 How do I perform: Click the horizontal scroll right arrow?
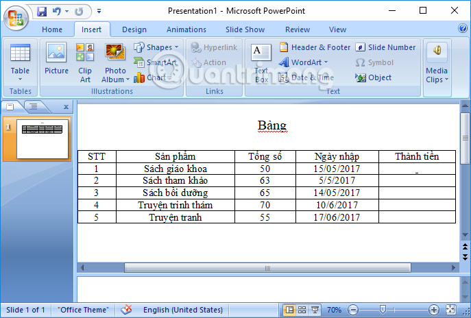pos(454,267)
